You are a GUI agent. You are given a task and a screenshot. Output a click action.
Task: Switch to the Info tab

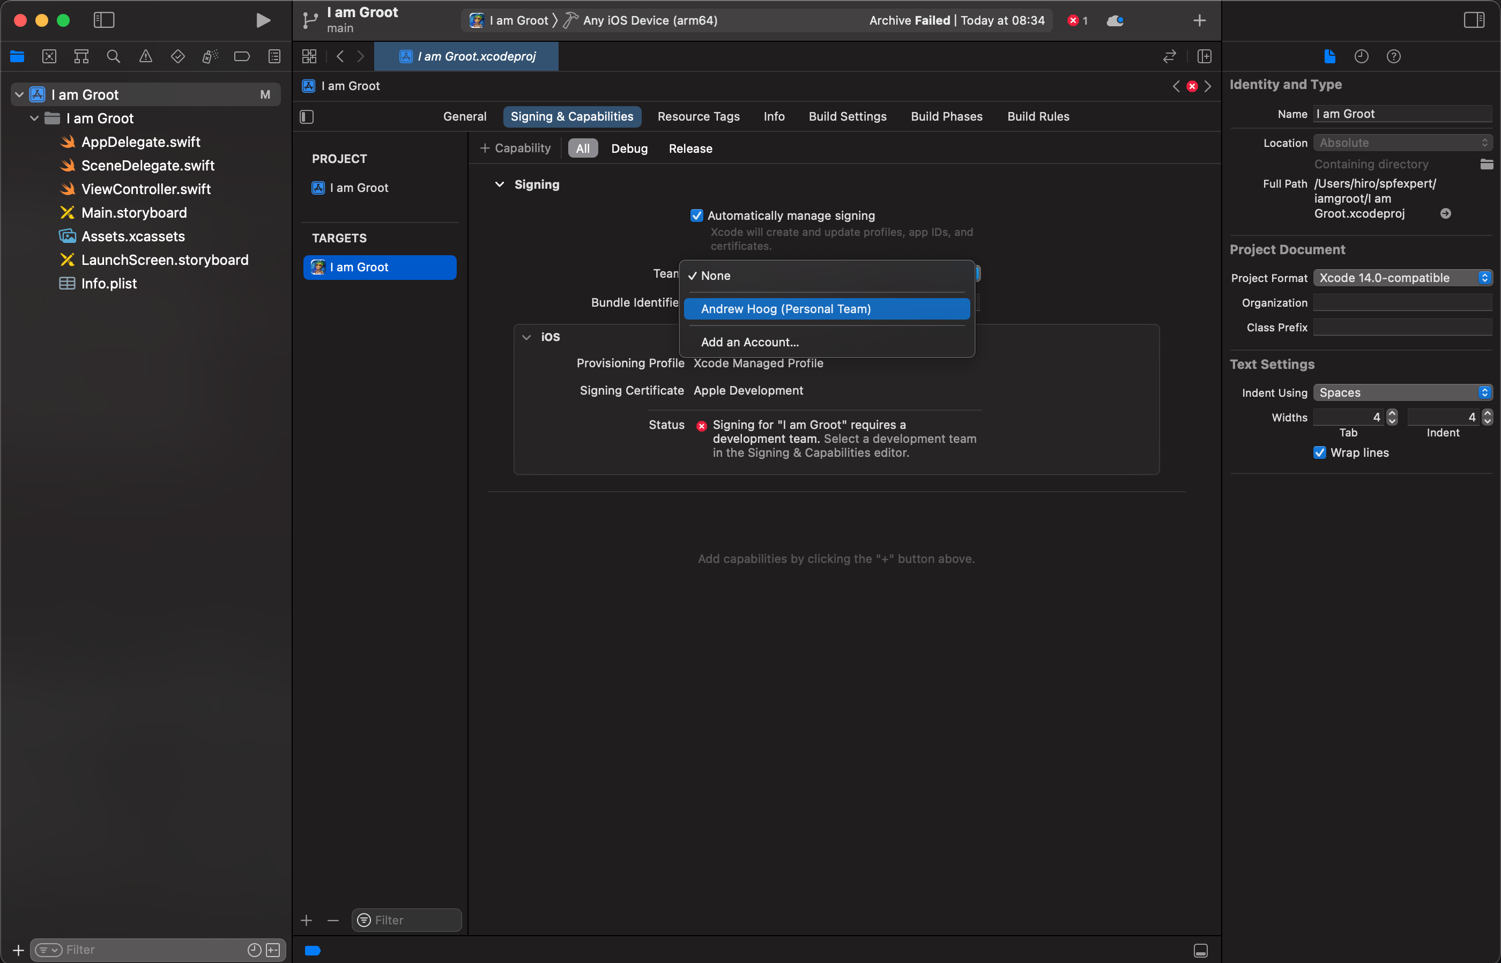pyautogui.click(x=774, y=116)
